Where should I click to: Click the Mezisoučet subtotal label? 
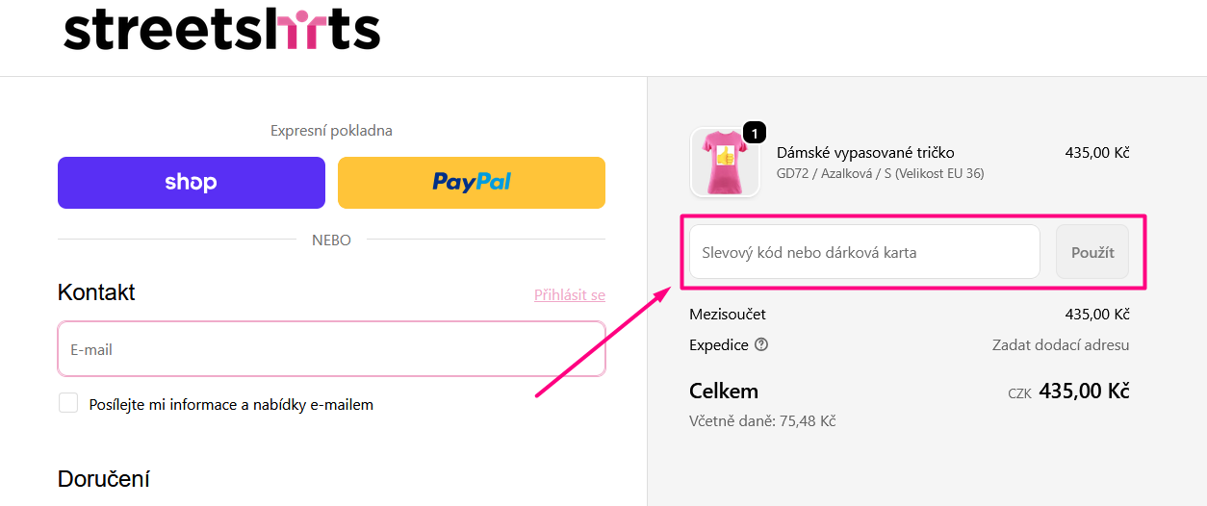click(728, 315)
